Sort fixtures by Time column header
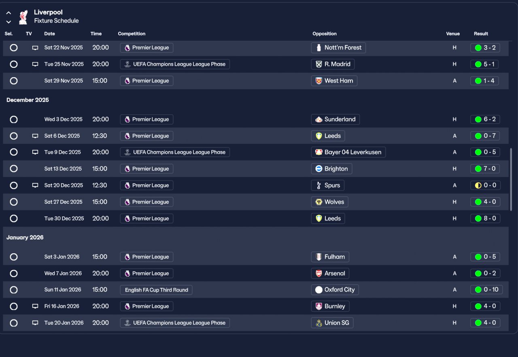Viewport: 518px width, 357px height. coord(96,34)
